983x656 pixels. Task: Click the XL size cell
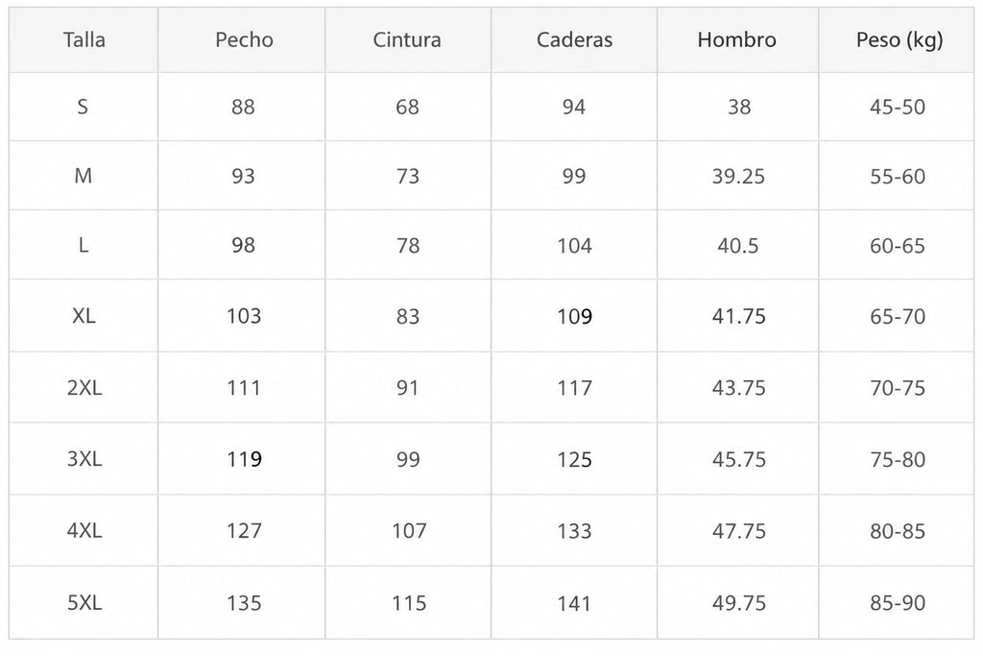coord(84,315)
